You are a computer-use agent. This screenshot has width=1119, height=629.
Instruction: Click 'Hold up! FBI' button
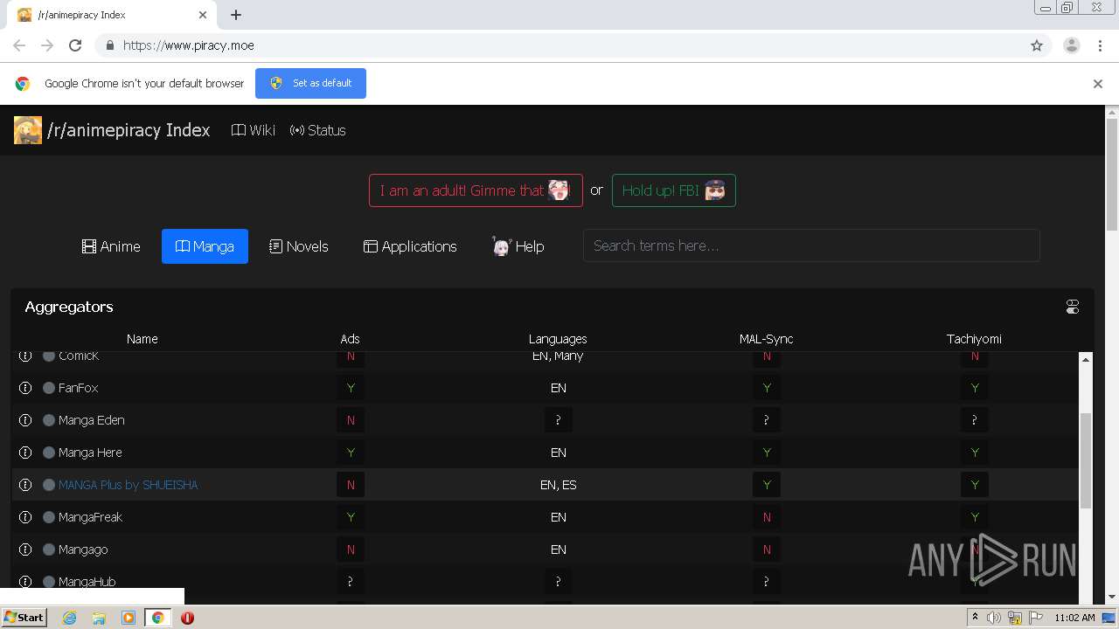click(x=674, y=190)
